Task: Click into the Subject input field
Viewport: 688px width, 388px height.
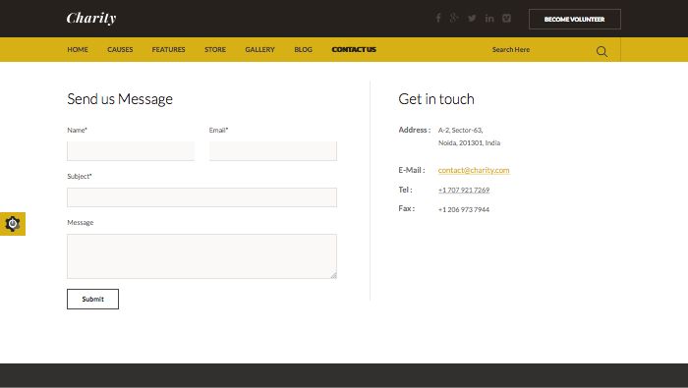Action: (x=201, y=197)
